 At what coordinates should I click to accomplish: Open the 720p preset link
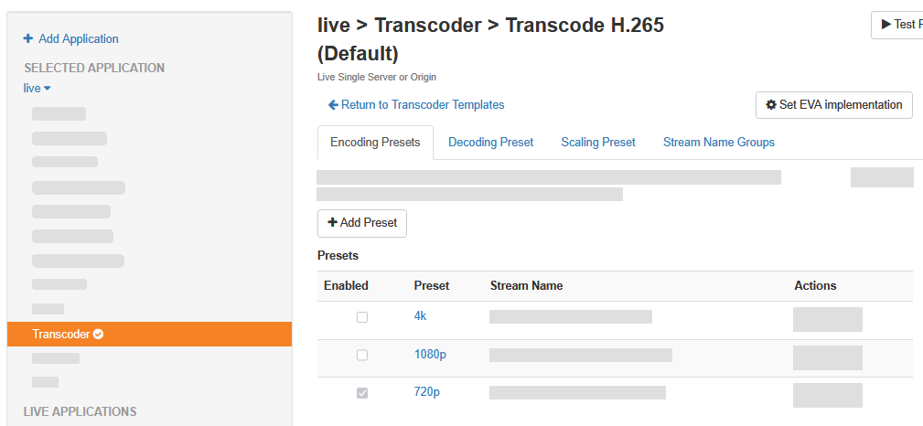pos(424,392)
